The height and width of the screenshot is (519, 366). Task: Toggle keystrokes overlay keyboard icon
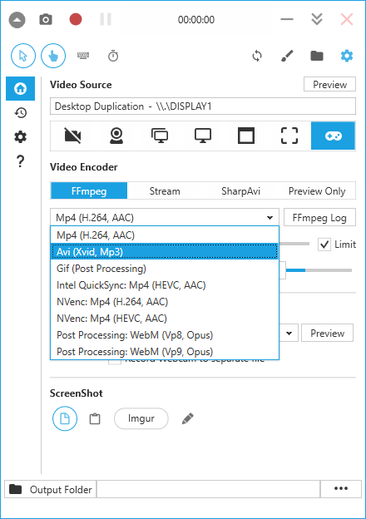click(83, 56)
